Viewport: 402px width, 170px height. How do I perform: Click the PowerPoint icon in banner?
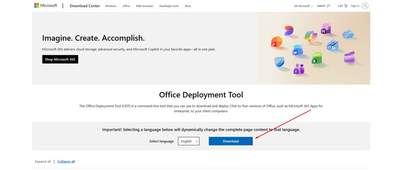(277, 42)
